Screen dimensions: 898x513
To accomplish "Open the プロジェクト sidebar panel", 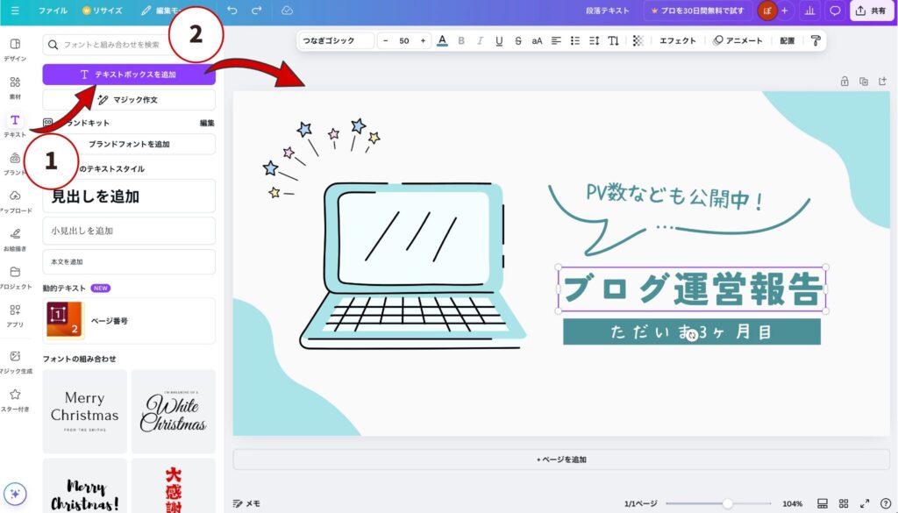I will [x=15, y=277].
